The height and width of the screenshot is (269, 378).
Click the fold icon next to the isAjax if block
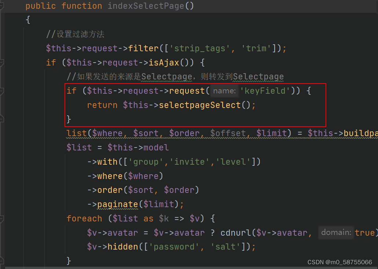pyautogui.click(x=1, y=63)
